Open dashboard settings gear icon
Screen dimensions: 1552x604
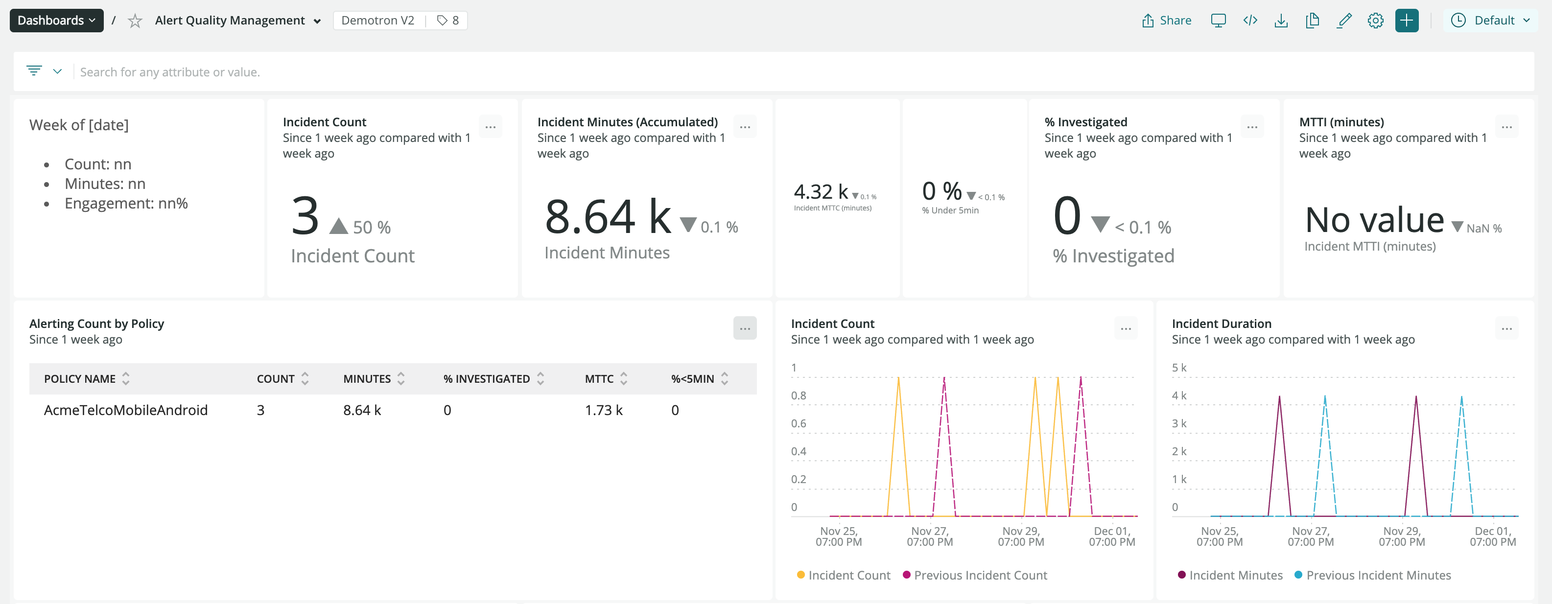[x=1375, y=21]
